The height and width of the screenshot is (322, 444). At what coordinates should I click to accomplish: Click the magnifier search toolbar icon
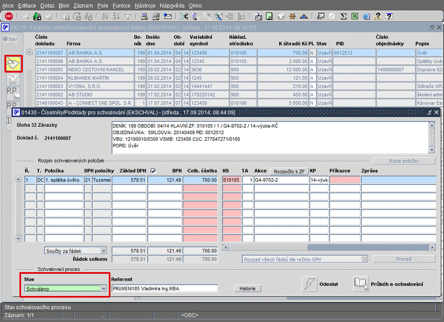[x=218, y=17]
